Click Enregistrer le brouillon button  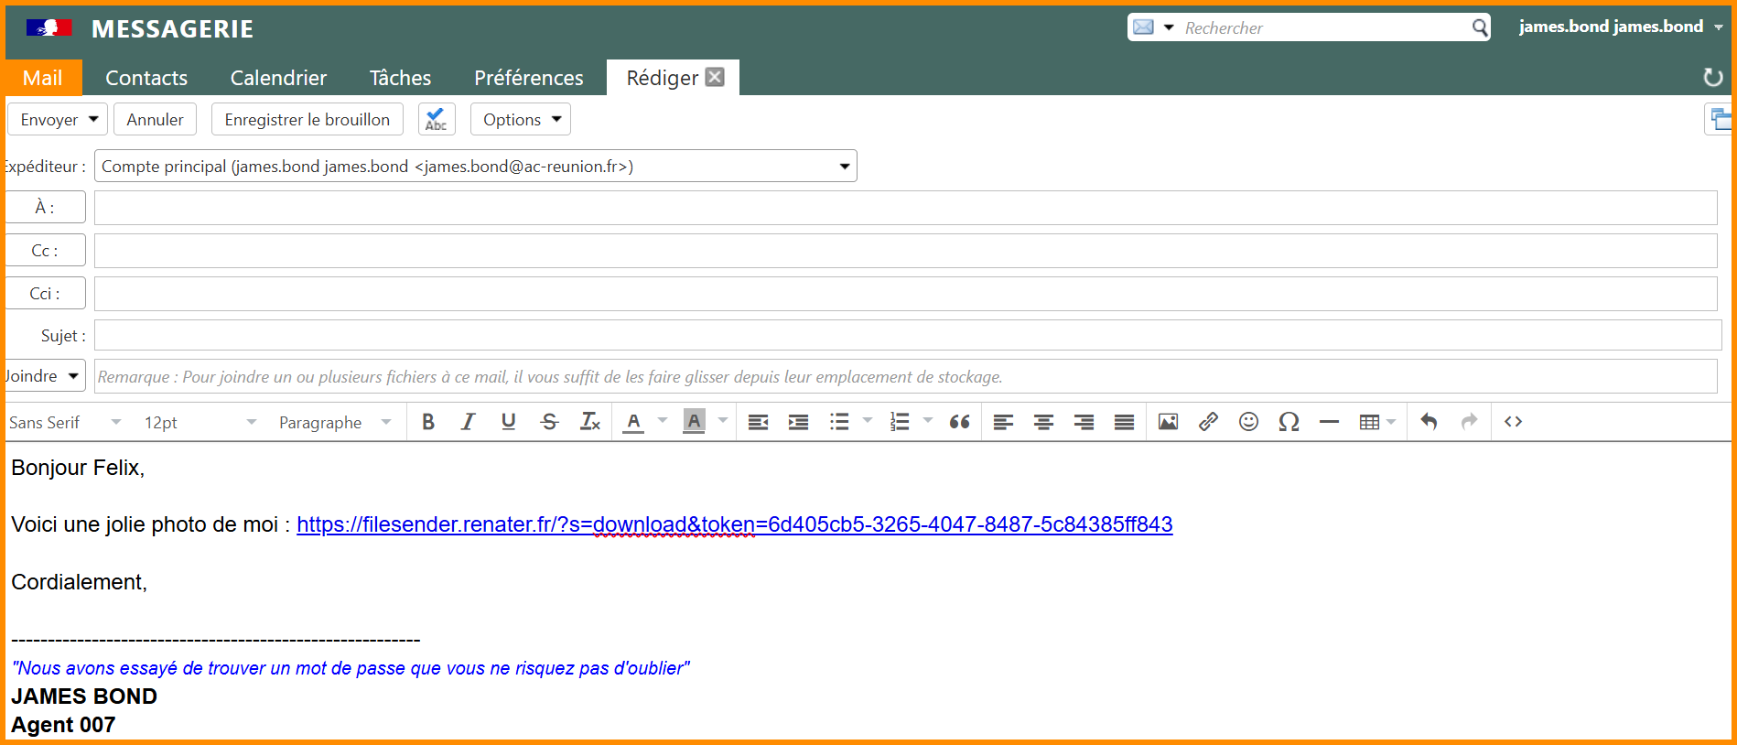tap(307, 120)
